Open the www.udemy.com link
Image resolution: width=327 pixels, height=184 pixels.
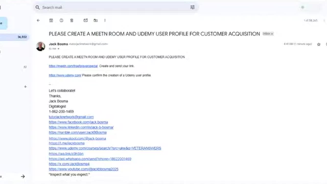point(65,75)
